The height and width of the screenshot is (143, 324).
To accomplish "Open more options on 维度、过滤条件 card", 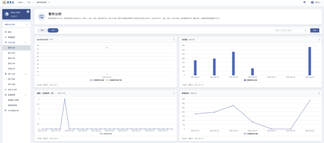I will point(174,93).
